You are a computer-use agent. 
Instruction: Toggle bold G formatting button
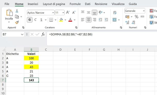coord(30,20)
